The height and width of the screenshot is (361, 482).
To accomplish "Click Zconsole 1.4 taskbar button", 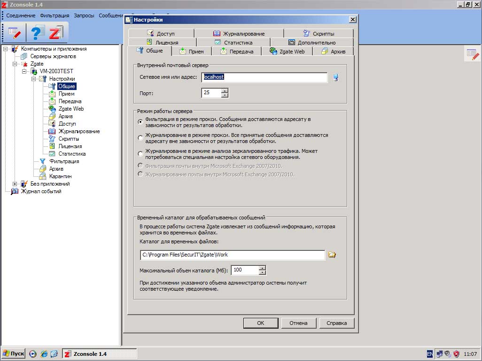I will pos(100,353).
